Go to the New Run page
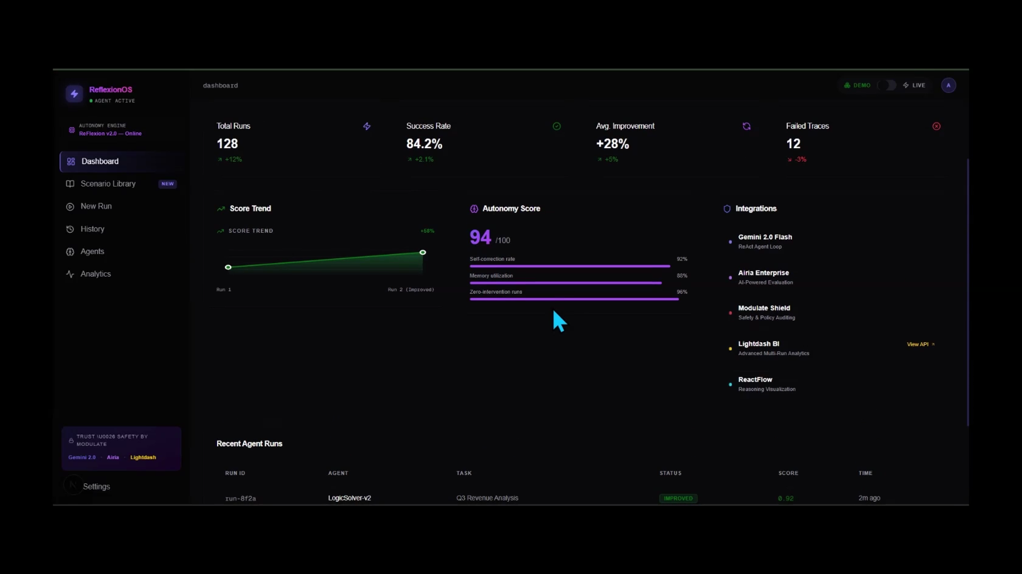The image size is (1022, 574). pos(96,206)
